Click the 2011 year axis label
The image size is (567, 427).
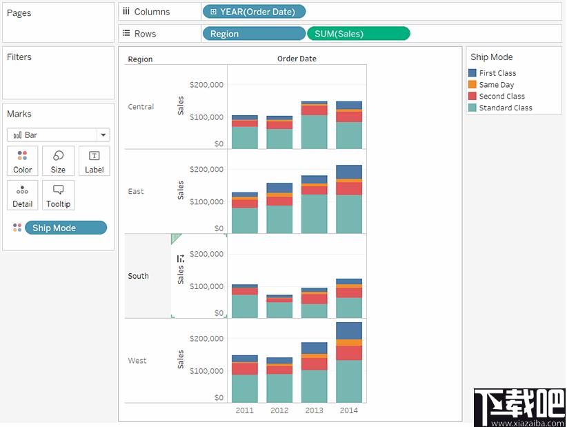244,410
